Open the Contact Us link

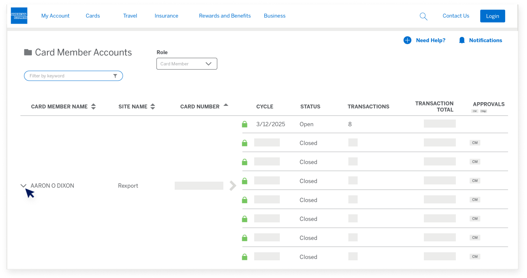click(x=456, y=16)
